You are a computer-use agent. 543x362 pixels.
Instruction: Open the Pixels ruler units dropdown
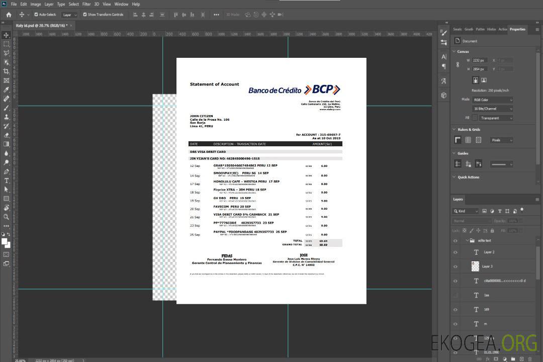[501, 140]
